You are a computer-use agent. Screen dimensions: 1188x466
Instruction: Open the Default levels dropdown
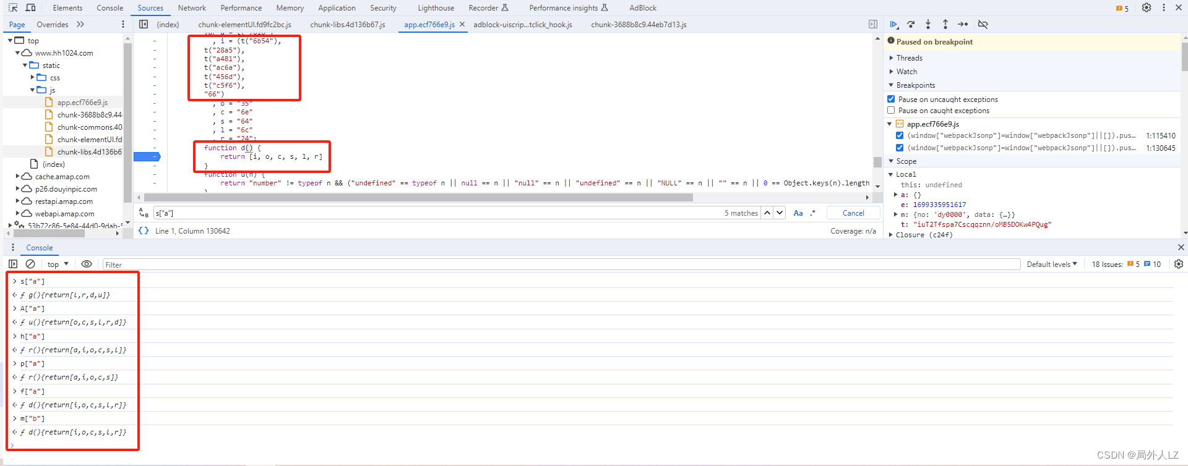pos(1052,265)
